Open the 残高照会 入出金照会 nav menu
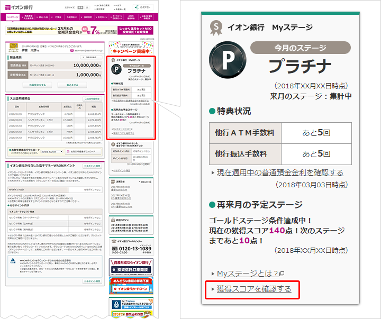The height and width of the screenshot is (319, 381). [28, 17]
